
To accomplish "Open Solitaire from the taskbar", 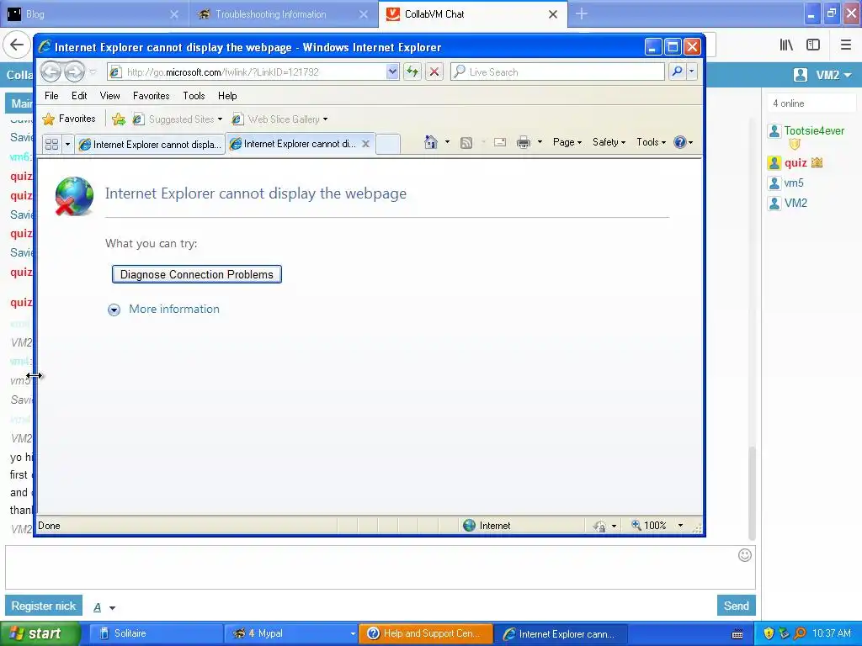I will [x=156, y=634].
